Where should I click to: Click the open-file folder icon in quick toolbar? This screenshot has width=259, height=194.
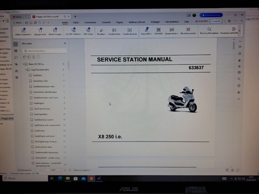pyautogui.click(x=26, y=23)
